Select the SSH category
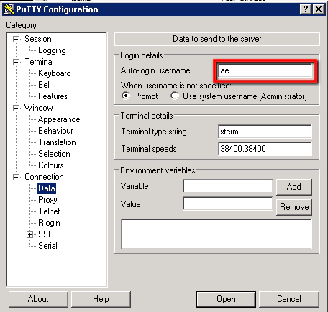This screenshot has height=312, width=328. coord(46,234)
